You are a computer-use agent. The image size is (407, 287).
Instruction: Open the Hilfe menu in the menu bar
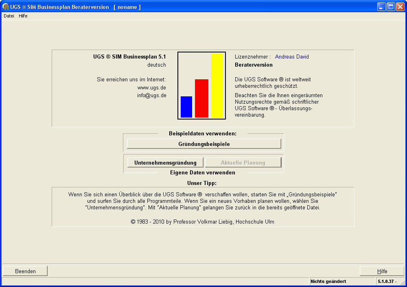[23, 16]
